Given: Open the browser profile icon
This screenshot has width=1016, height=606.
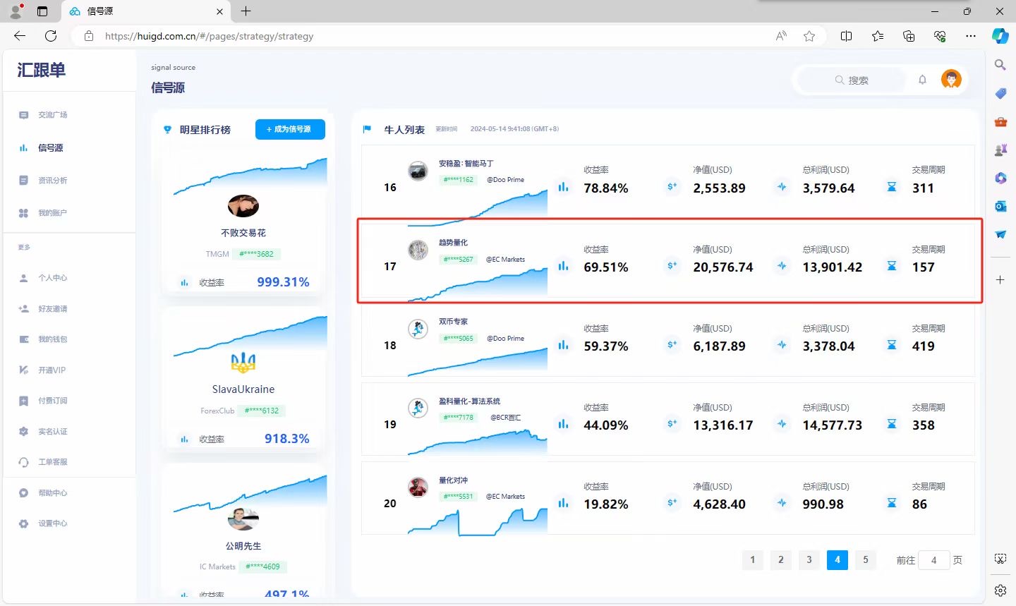Looking at the screenshot, I should [x=16, y=11].
